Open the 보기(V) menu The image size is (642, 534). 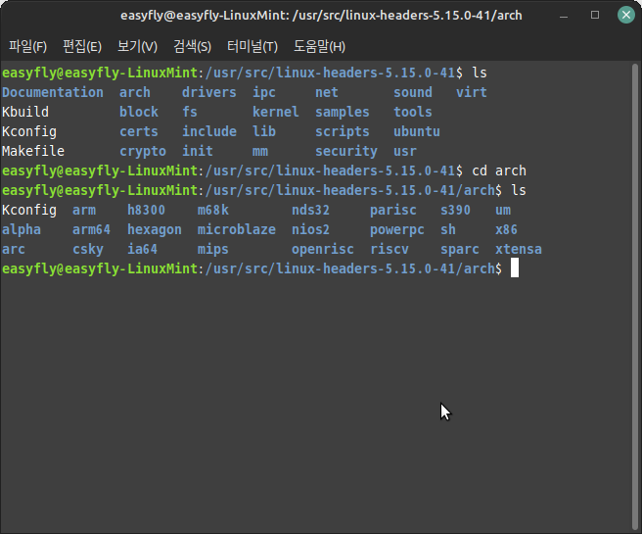pyautogui.click(x=137, y=46)
